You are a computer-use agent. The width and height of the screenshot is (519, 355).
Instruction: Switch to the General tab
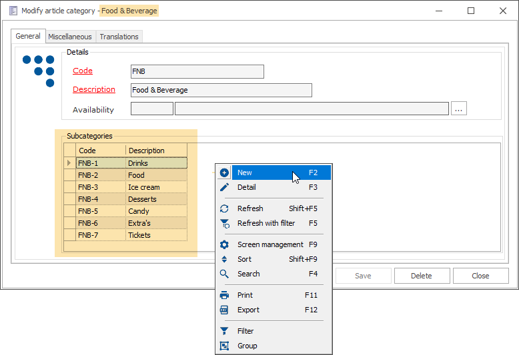pos(28,36)
